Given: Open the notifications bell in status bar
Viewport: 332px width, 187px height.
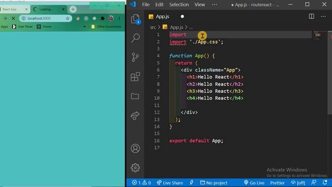Looking at the screenshot, I should (x=325, y=182).
